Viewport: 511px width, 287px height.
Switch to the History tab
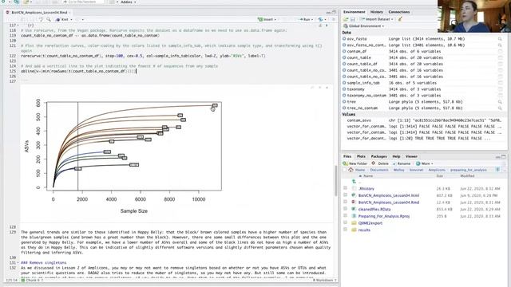coord(376,12)
